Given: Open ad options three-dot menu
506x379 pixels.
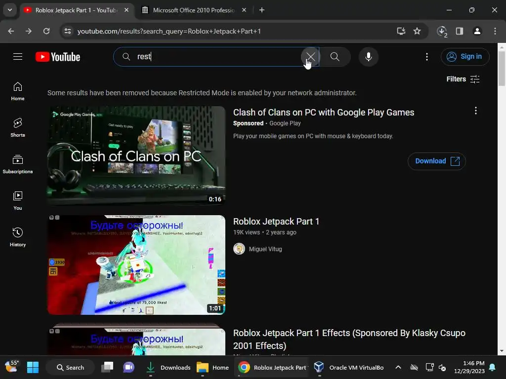Looking at the screenshot, I should [x=475, y=111].
